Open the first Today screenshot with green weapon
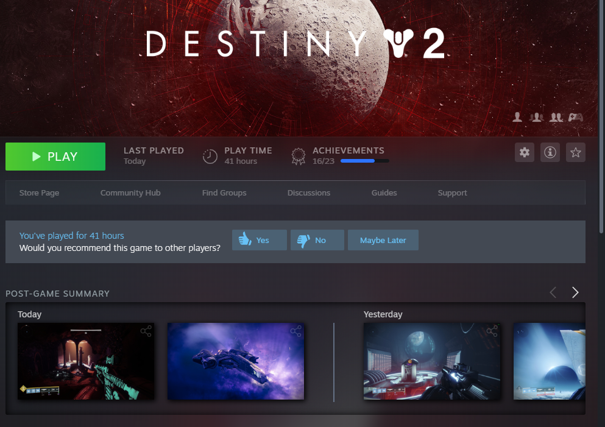 pyautogui.click(x=86, y=361)
